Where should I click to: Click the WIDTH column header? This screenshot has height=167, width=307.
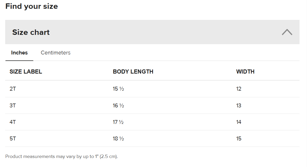pos(245,72)
